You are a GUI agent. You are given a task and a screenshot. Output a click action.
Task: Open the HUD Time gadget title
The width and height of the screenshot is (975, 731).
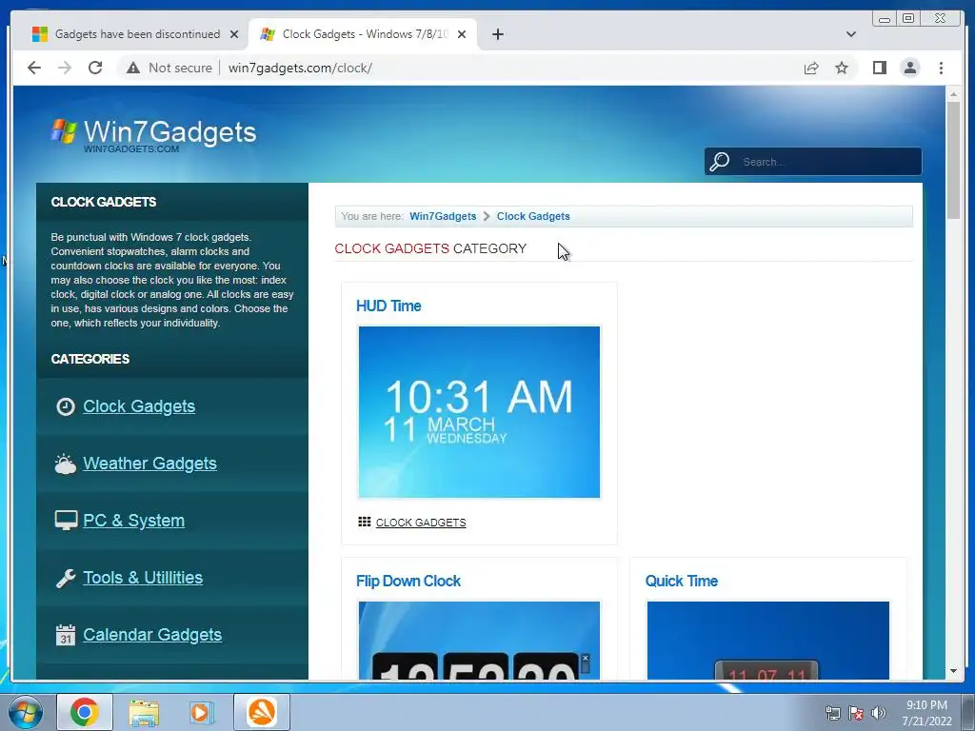tap(388, 306)
